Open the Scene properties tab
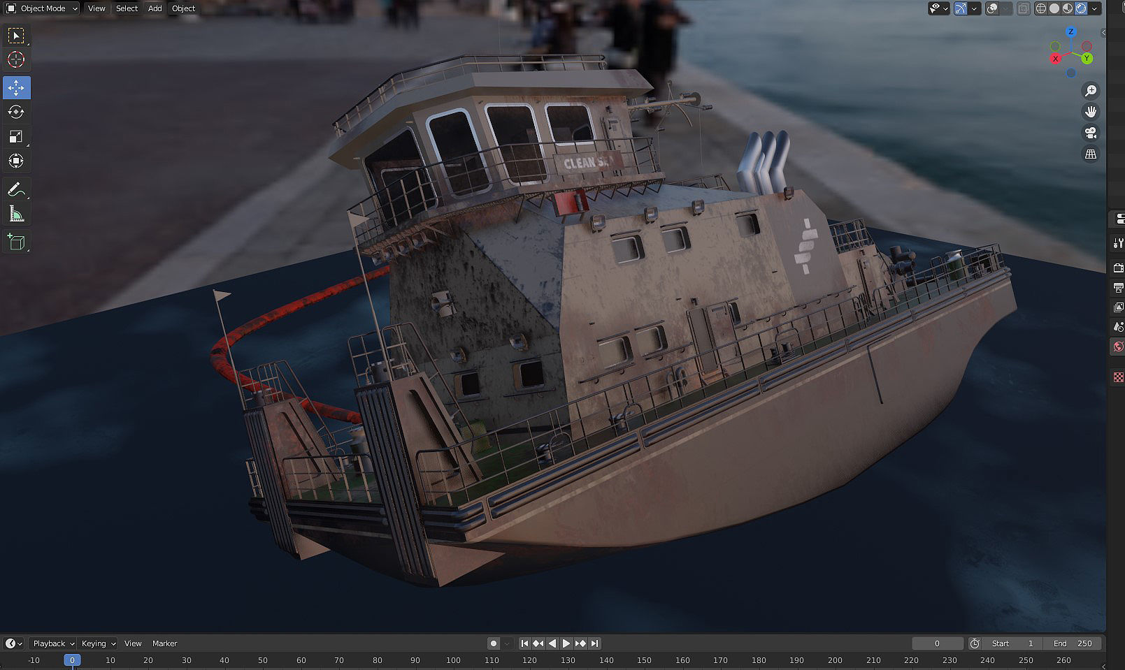 click(x=1118, y=326)
